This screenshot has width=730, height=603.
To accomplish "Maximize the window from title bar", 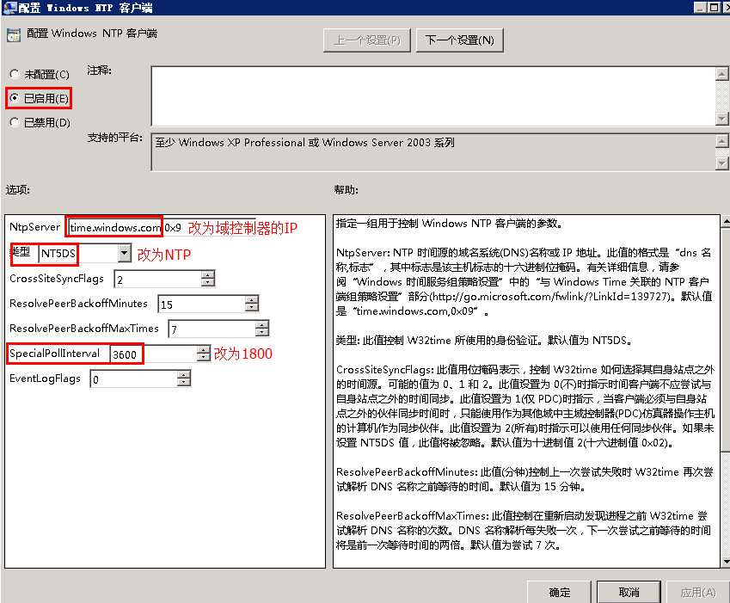I will tap(713, 7).
